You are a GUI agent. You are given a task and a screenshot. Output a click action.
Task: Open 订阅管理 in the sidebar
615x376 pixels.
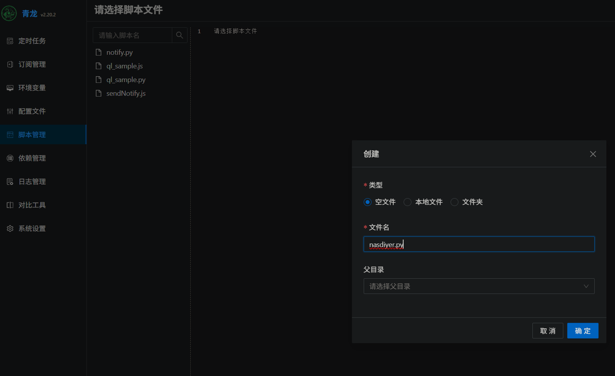coord(32,64)
